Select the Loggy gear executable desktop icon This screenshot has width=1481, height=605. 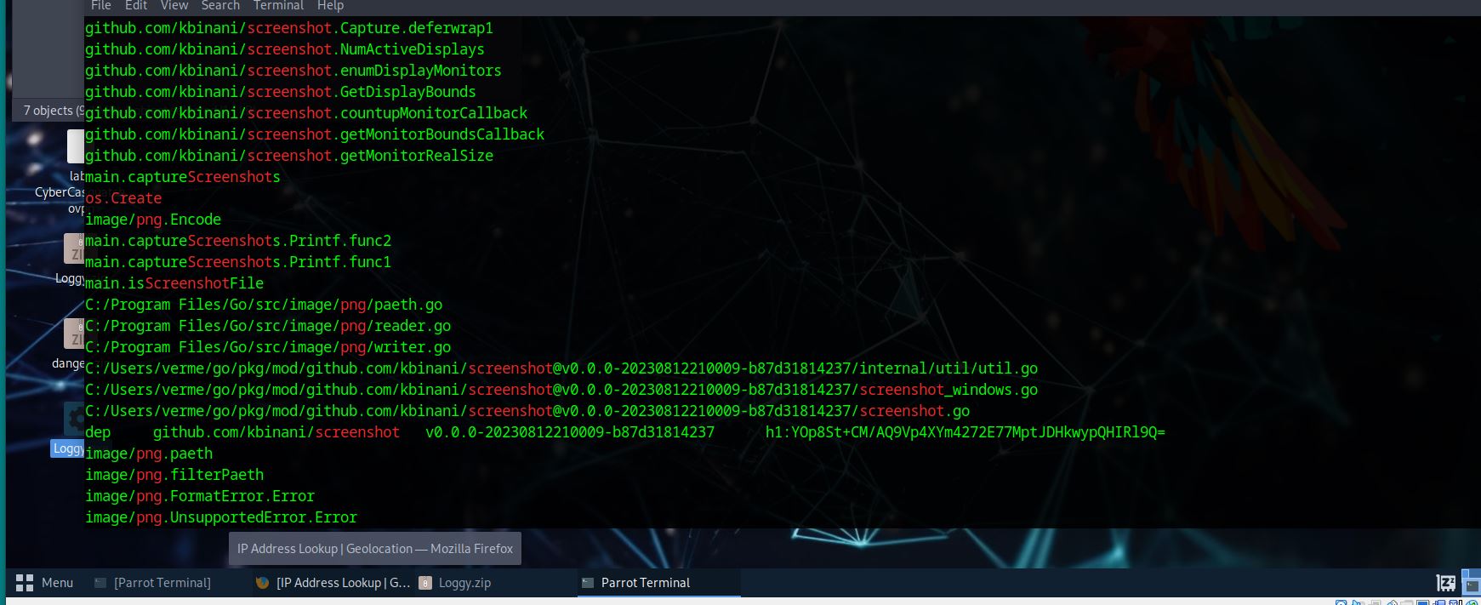[75, 419]
